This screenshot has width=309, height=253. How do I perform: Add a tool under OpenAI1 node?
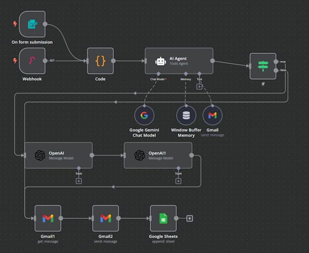tap(178, 181)
